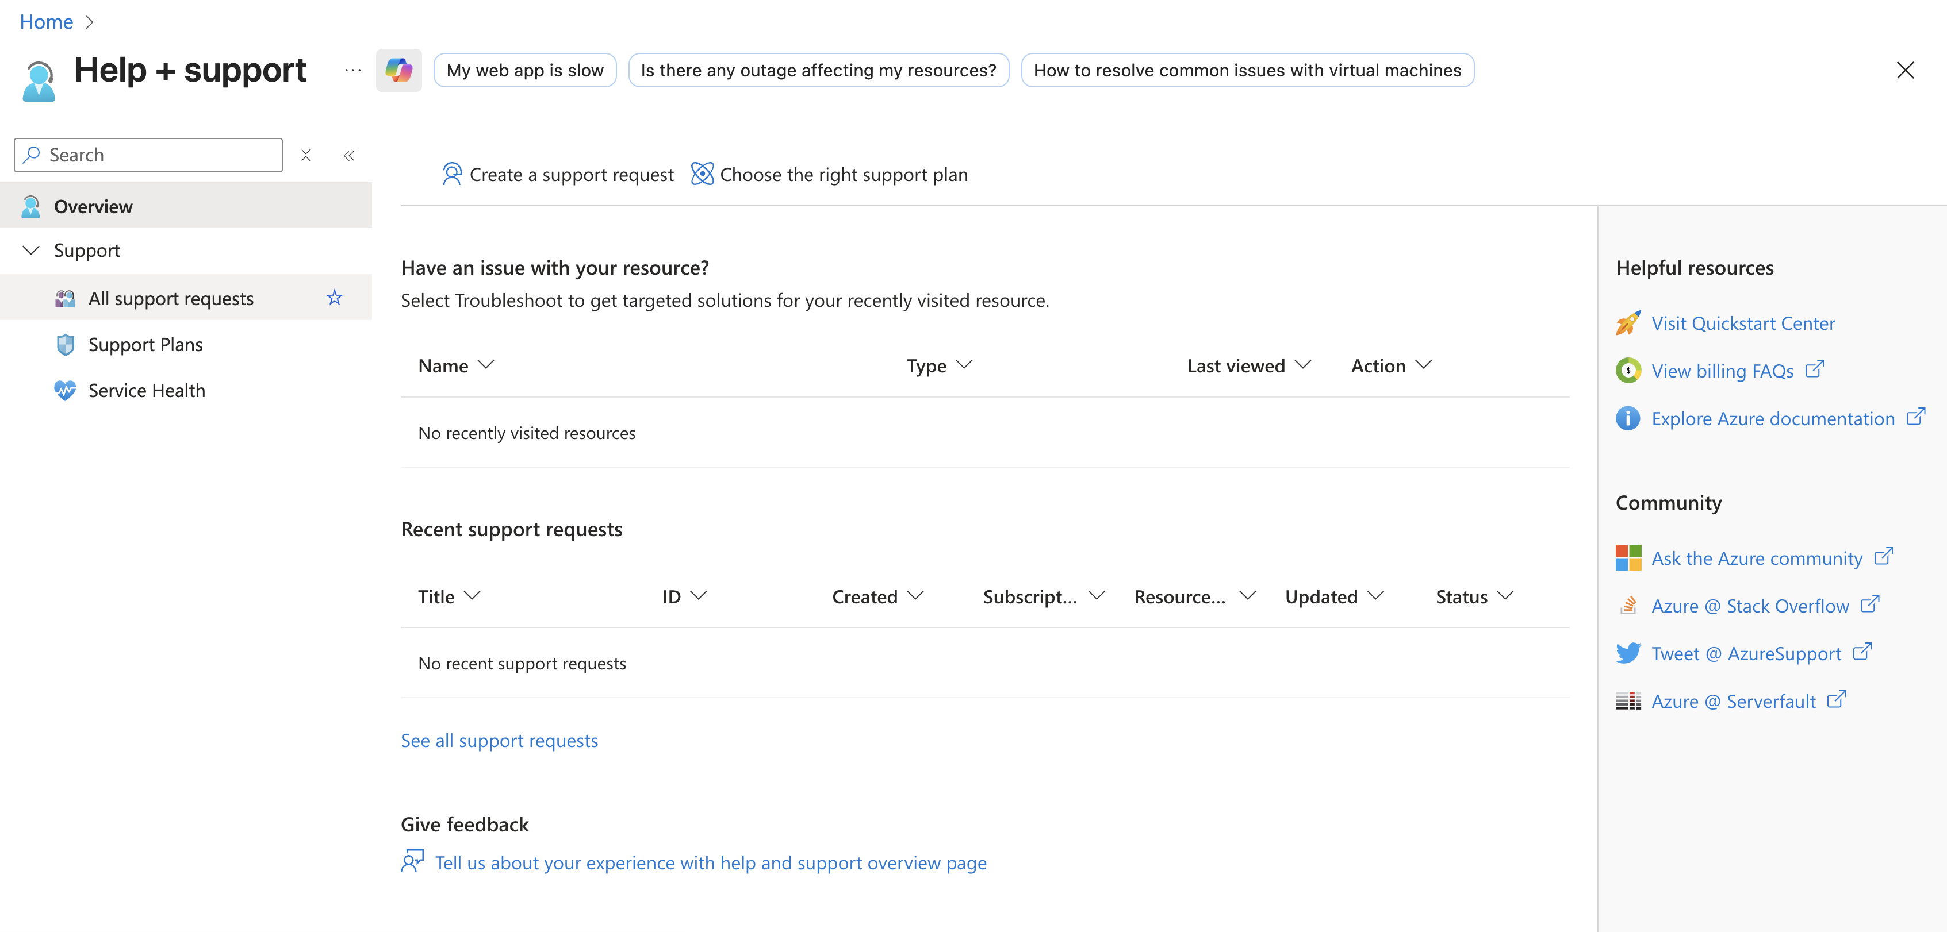Open Service Health from the sidebar

click(146, 391)
